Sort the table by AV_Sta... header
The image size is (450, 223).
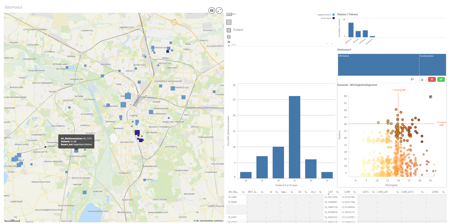(x=234, y=192)
